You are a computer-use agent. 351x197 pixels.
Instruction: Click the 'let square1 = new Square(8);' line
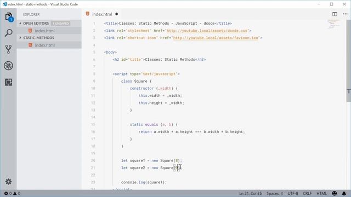tap(151, 160)
